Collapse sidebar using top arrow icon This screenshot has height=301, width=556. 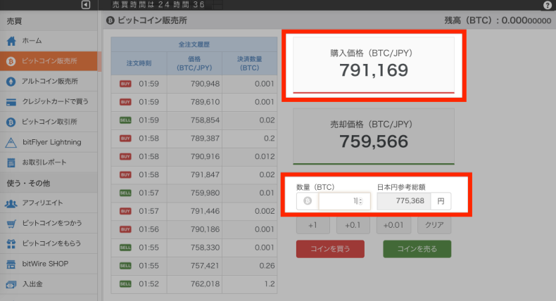(85, 5)
